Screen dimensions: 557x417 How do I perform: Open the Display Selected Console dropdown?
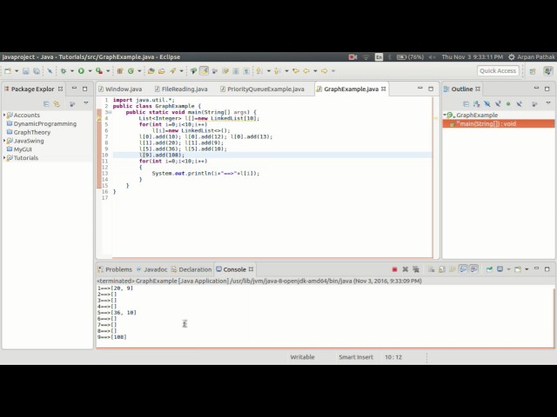pyautogui.click(x=508, y=269)
